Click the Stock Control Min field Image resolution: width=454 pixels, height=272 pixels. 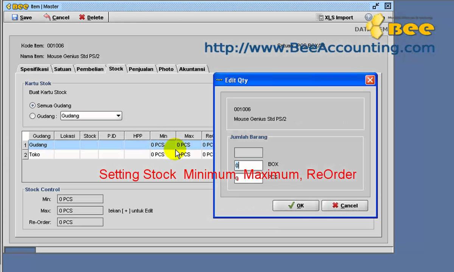click(x=80, y=199)
